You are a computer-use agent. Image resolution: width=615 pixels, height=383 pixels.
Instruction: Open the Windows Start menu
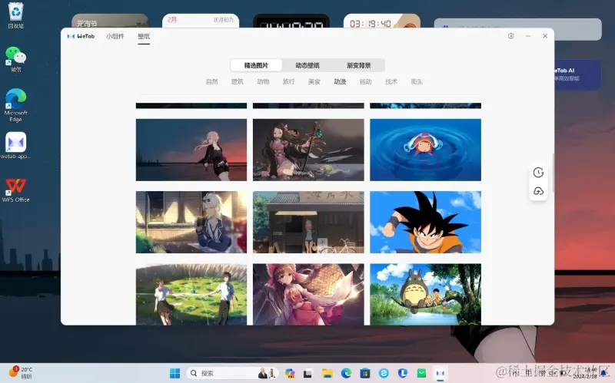point(175,373)
